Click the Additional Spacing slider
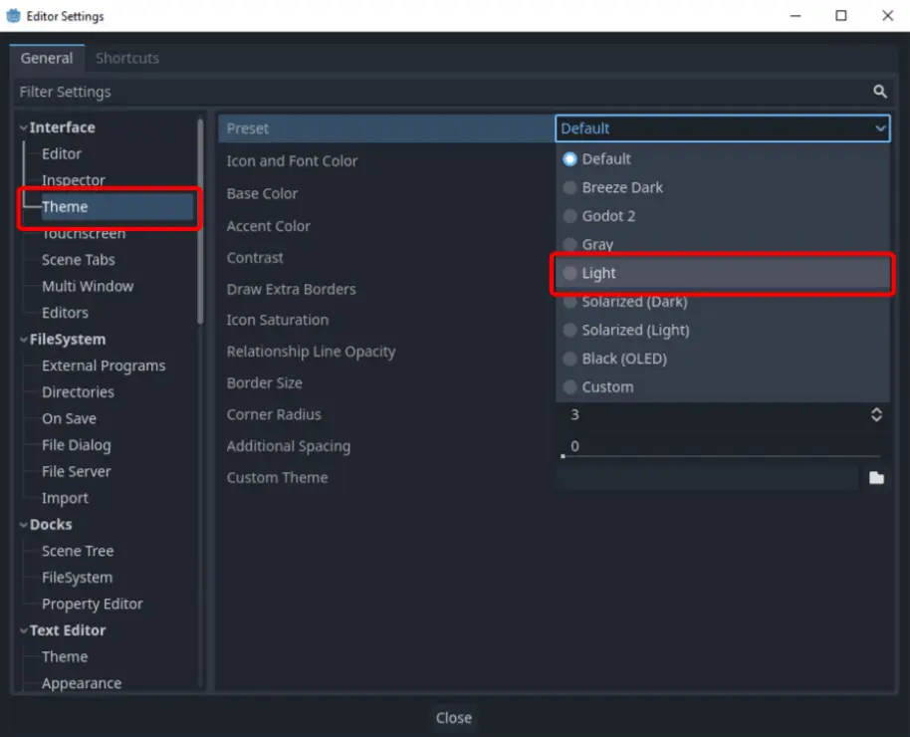910x737 pixels. (x=722, y=455)
